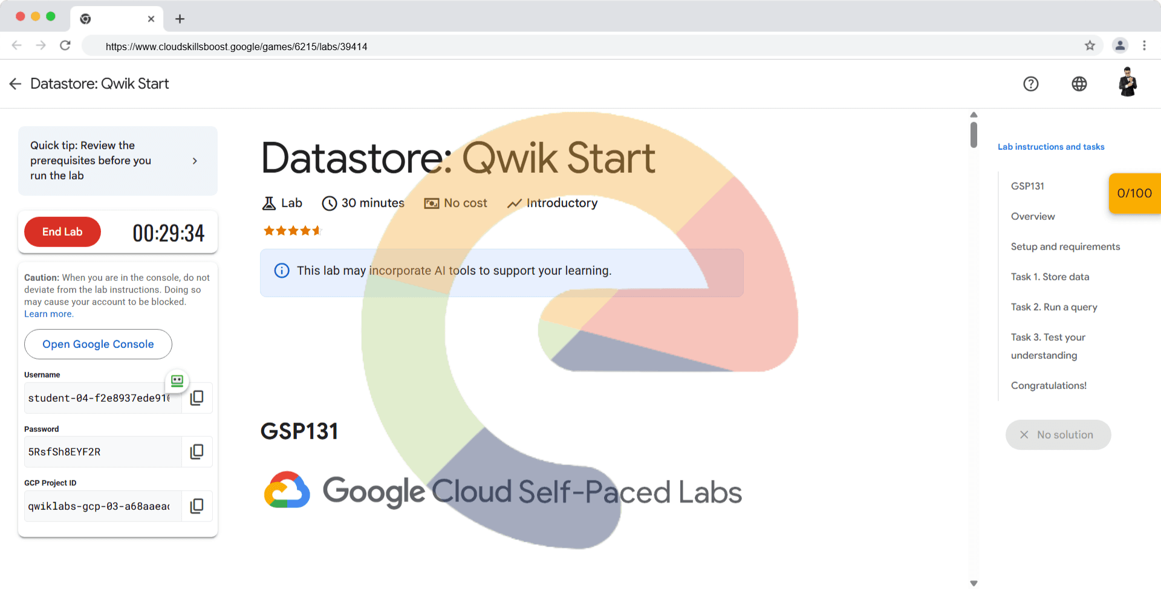Jump to Task 3. Test your understanding
The height and width of the screenshot is (589, 1161).
(x=1048, y=346)
